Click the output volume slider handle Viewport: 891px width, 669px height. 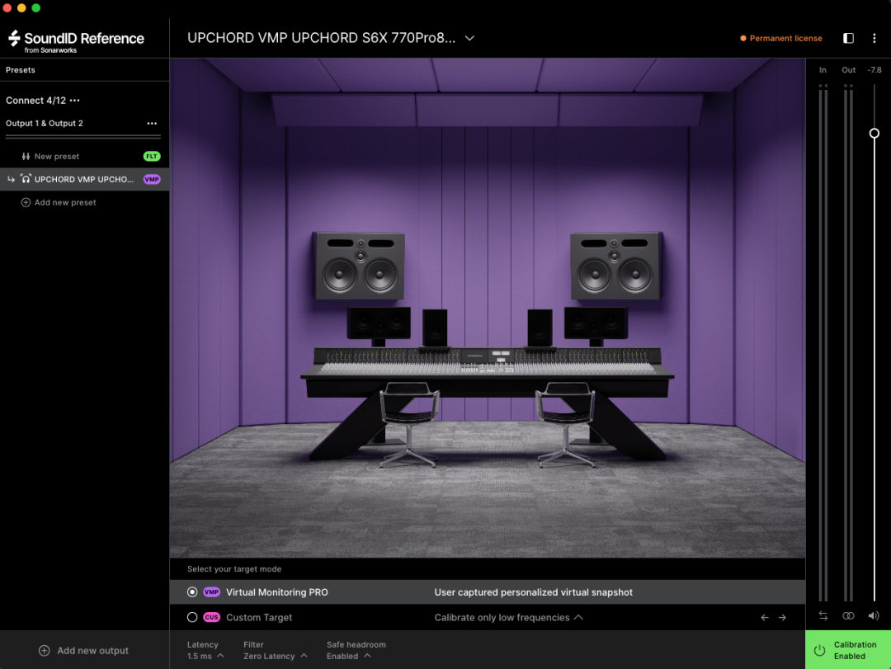(874, 133)
